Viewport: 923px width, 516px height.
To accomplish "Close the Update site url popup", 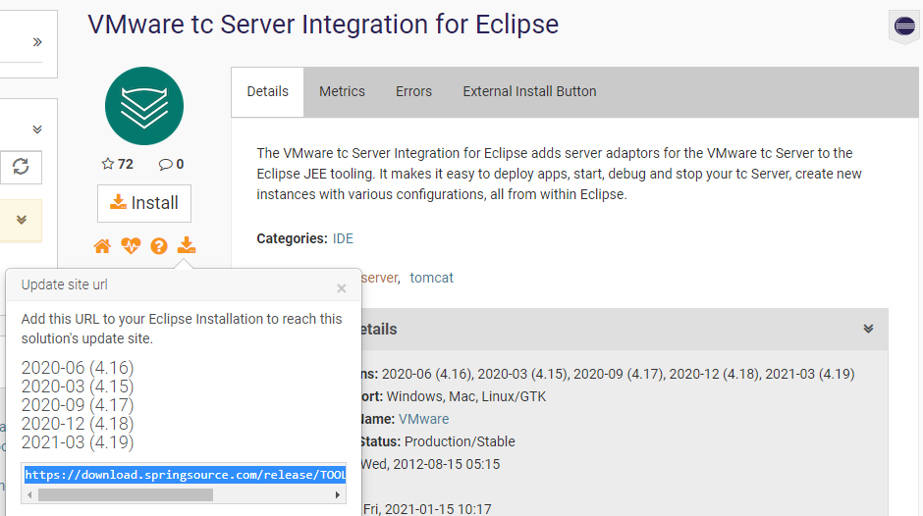I will click(x=342, y=288).
